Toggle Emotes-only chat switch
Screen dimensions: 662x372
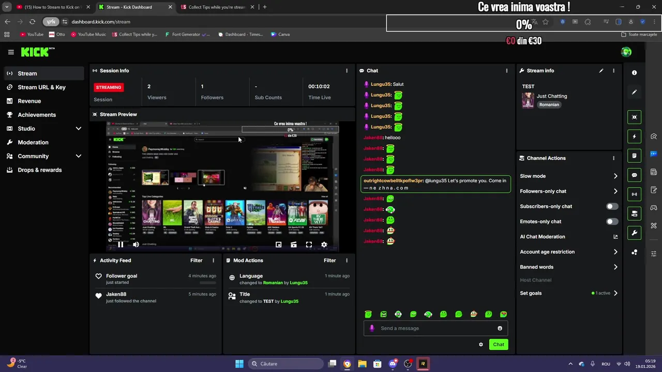tap(612, 222)
